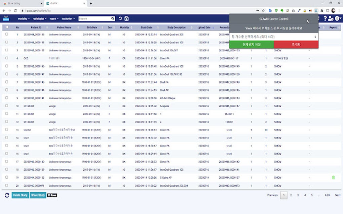The image size is (343, 214).
Task: Click the PACS logo at top left
Action: [x=6, y=19]
